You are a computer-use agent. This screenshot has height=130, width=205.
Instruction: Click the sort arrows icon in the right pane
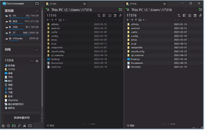click(179, 15)
